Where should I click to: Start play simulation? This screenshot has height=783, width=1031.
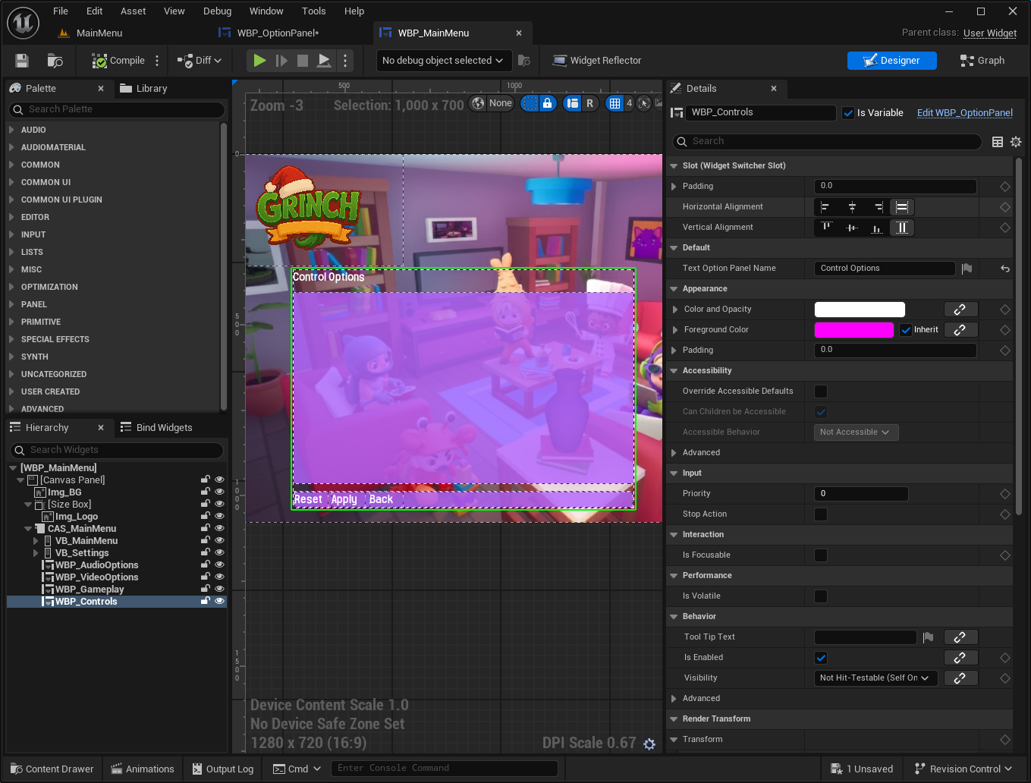coord(259,61)
